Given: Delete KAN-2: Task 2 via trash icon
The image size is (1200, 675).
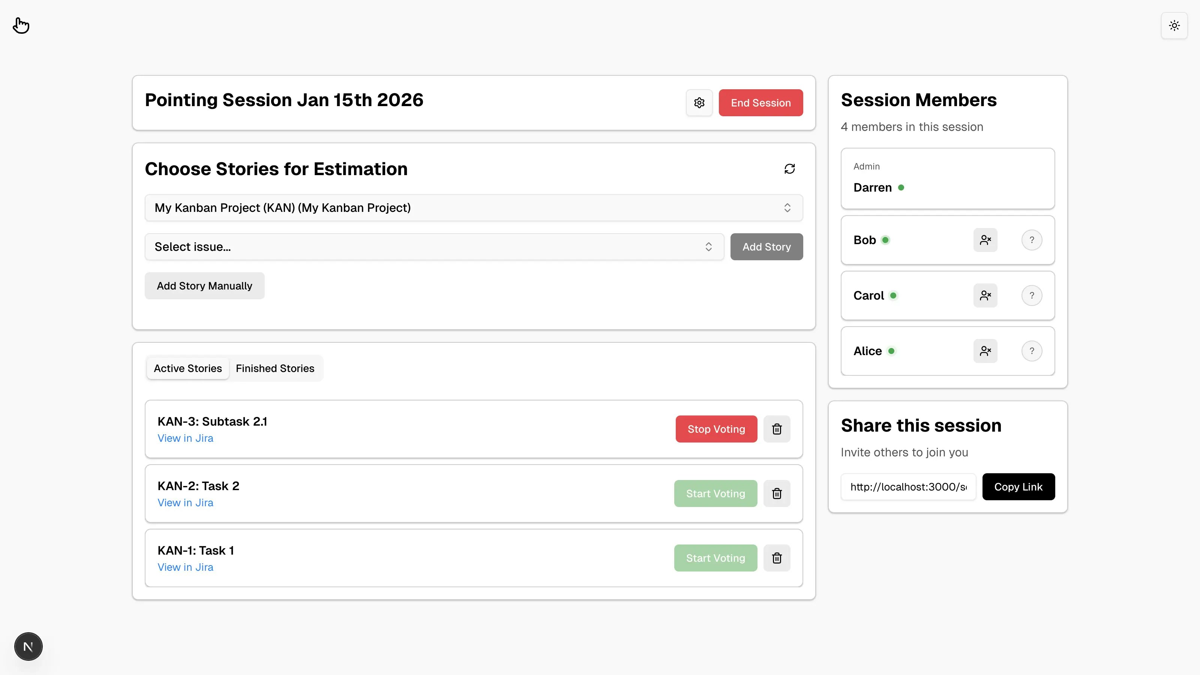Looking at the screenshot, I should (777, 493).
